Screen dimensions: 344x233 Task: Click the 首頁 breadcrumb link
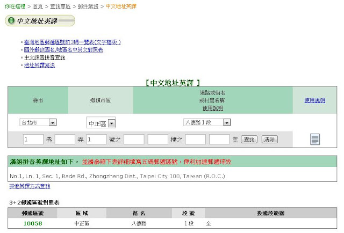coord(38,6)
